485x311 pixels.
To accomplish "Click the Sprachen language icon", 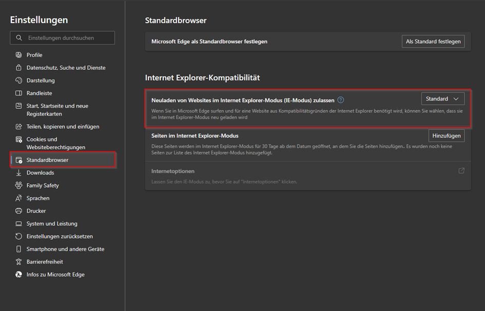I will coord(19,198).
